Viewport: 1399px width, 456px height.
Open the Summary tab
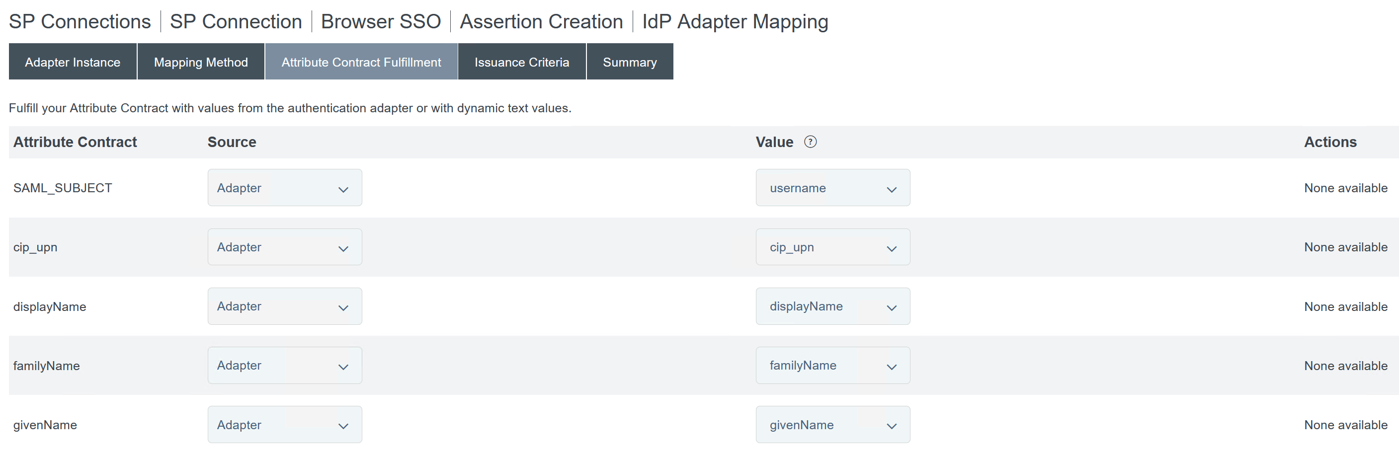click(629, 62)
